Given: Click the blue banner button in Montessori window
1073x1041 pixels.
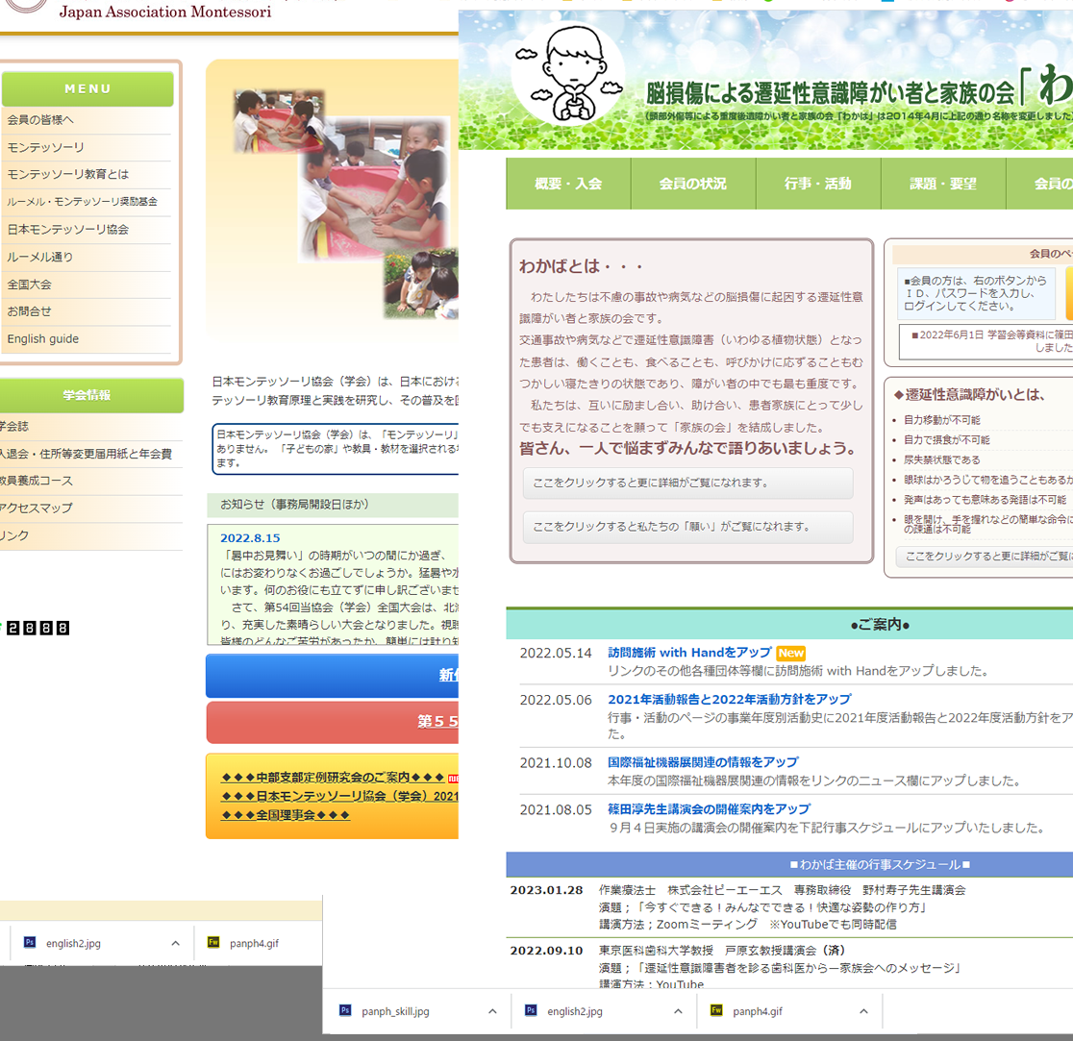Looking at the screenshot, I should pos(332,675).
